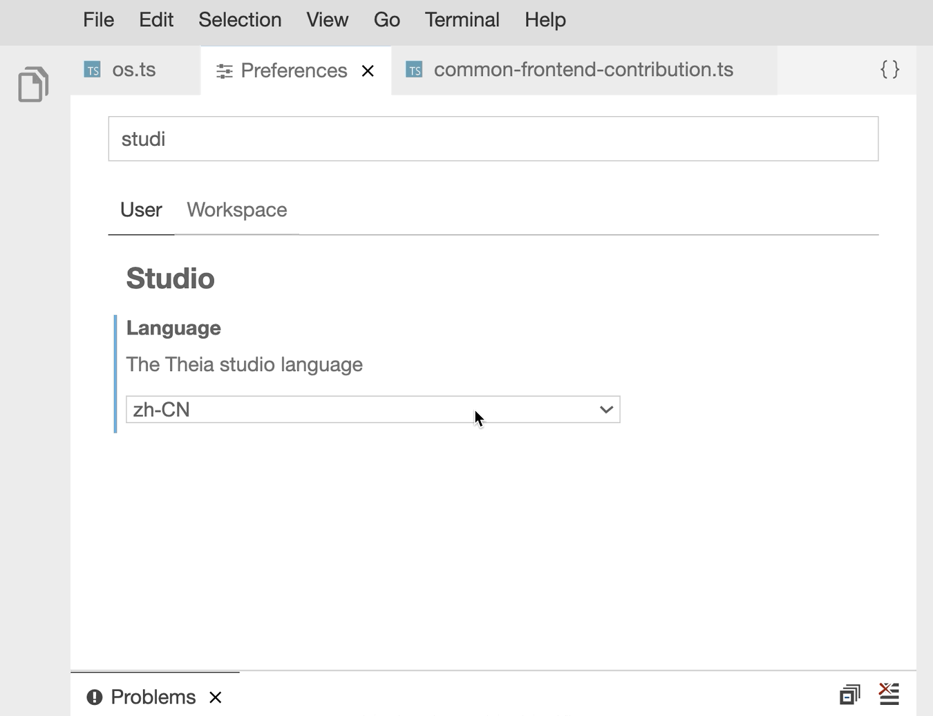933x716 pixels.
Task: Switch to Workspace preferences scope tab
Action: tap(236, 210)
